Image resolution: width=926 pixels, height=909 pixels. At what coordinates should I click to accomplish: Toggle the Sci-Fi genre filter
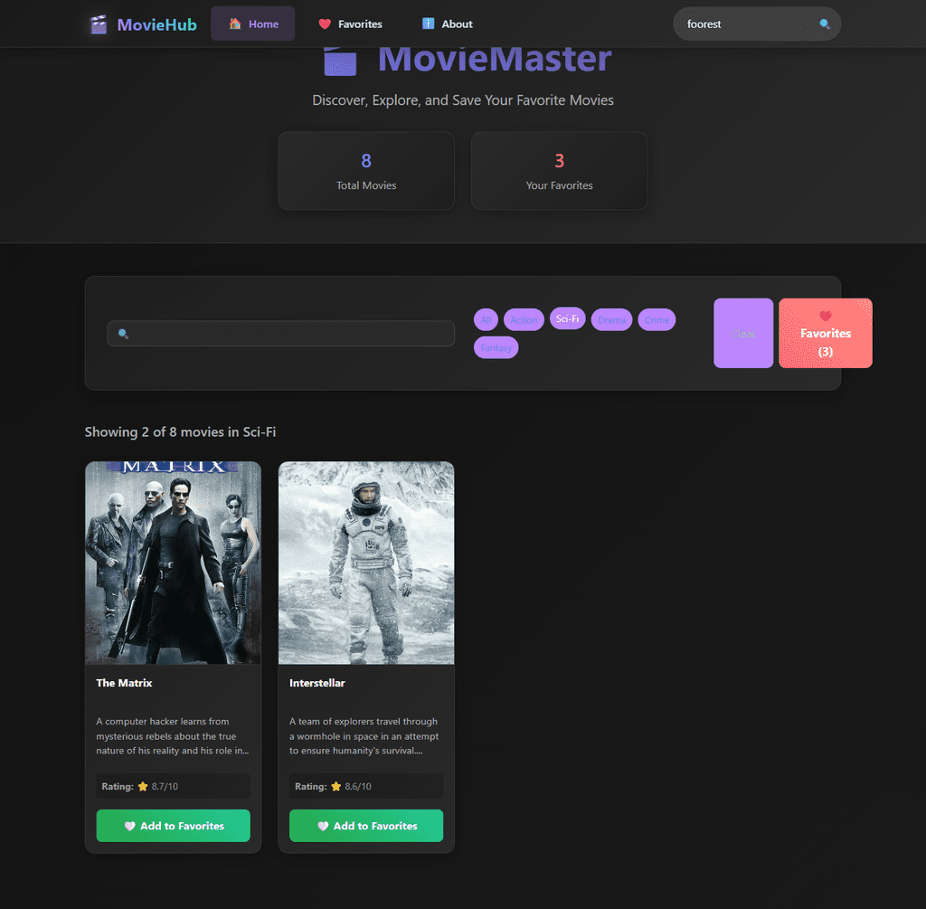[567, 318]
